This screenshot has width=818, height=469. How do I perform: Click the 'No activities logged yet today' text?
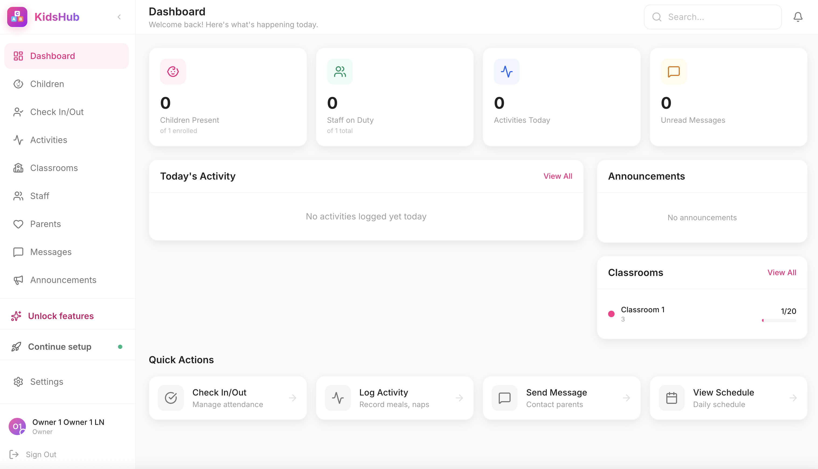coord(366,216)
